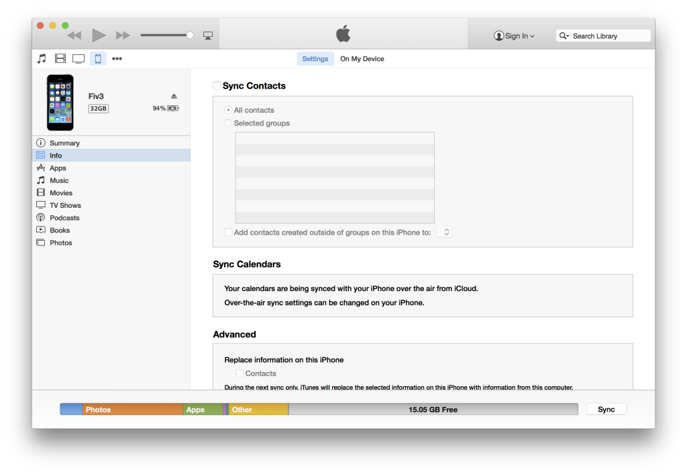Open Music in the sidebar
Screen dimensions: 687x474
pyautogui.click(x=111, y=180)
